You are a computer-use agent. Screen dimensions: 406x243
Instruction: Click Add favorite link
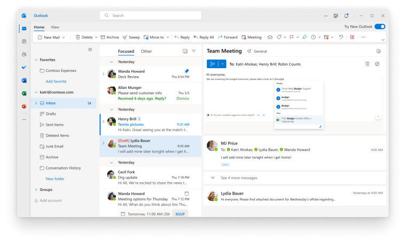click(56, 82)
